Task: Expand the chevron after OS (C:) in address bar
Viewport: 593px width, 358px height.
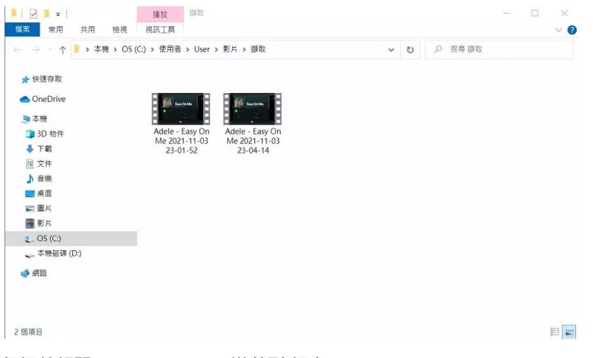Action: (x=153, y=50)
